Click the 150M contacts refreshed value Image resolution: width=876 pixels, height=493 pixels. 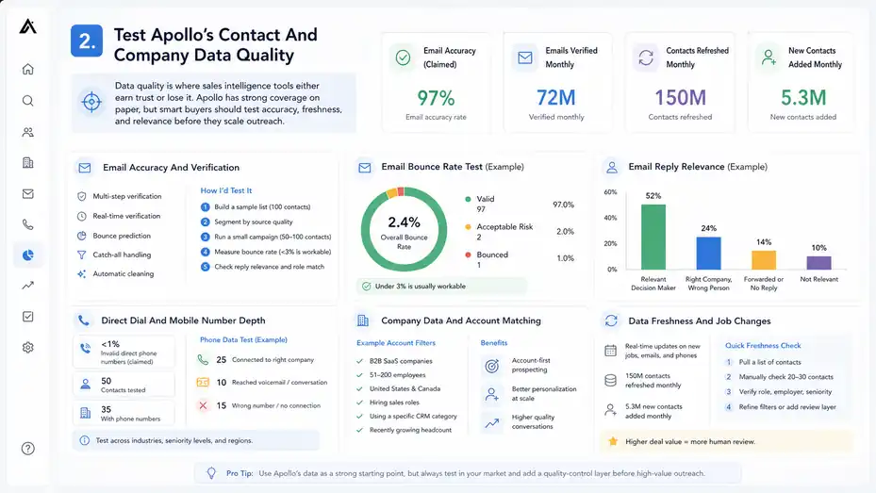[x=680, y=98]
